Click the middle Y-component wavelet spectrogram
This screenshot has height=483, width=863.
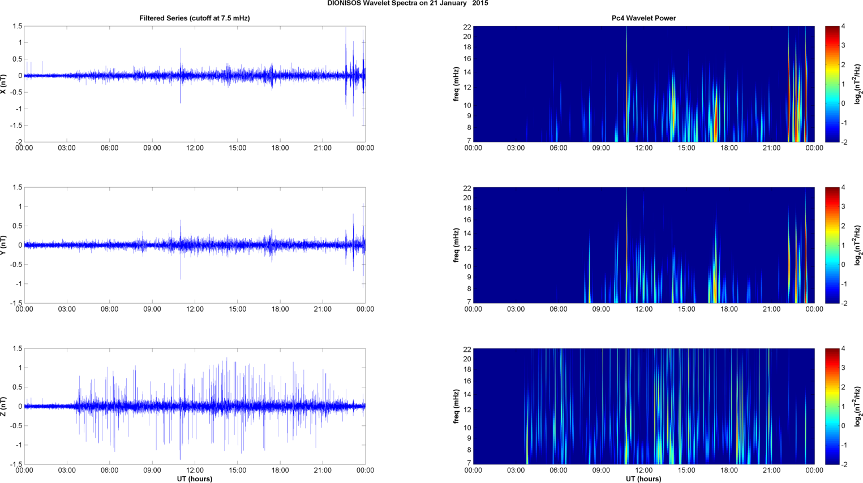pos(643,245)
